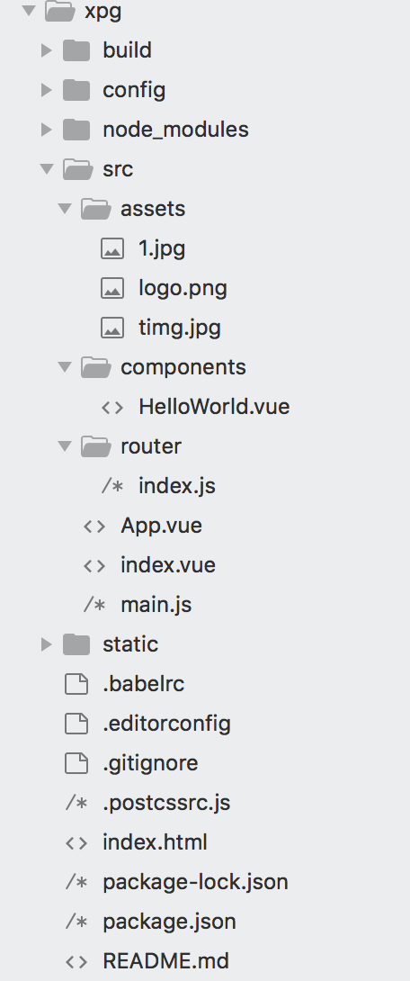
Task: Open package.json file
Action: click(x=169, y=922)
